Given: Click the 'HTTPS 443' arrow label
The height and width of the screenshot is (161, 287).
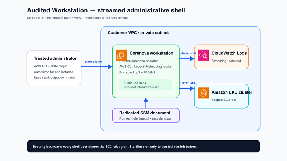Looking at the screenshot, I should click(x=188, y=83).
